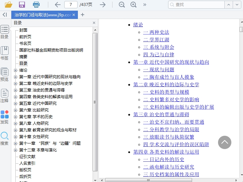This screenshot has height=182, width=243.
Task: Expand the 第一章 近代中国研究的现状与趋向 node
Action: (x=15, y=77)
